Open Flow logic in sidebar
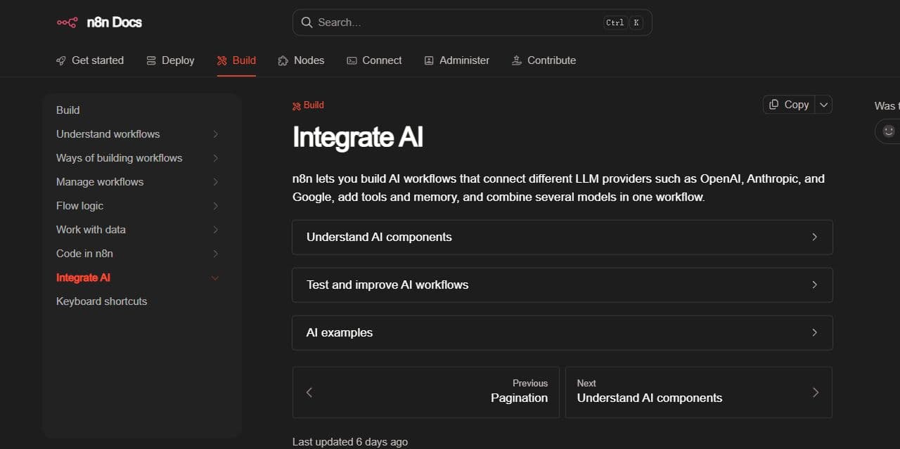Screen dimensions: 900x449 (79, 206)
